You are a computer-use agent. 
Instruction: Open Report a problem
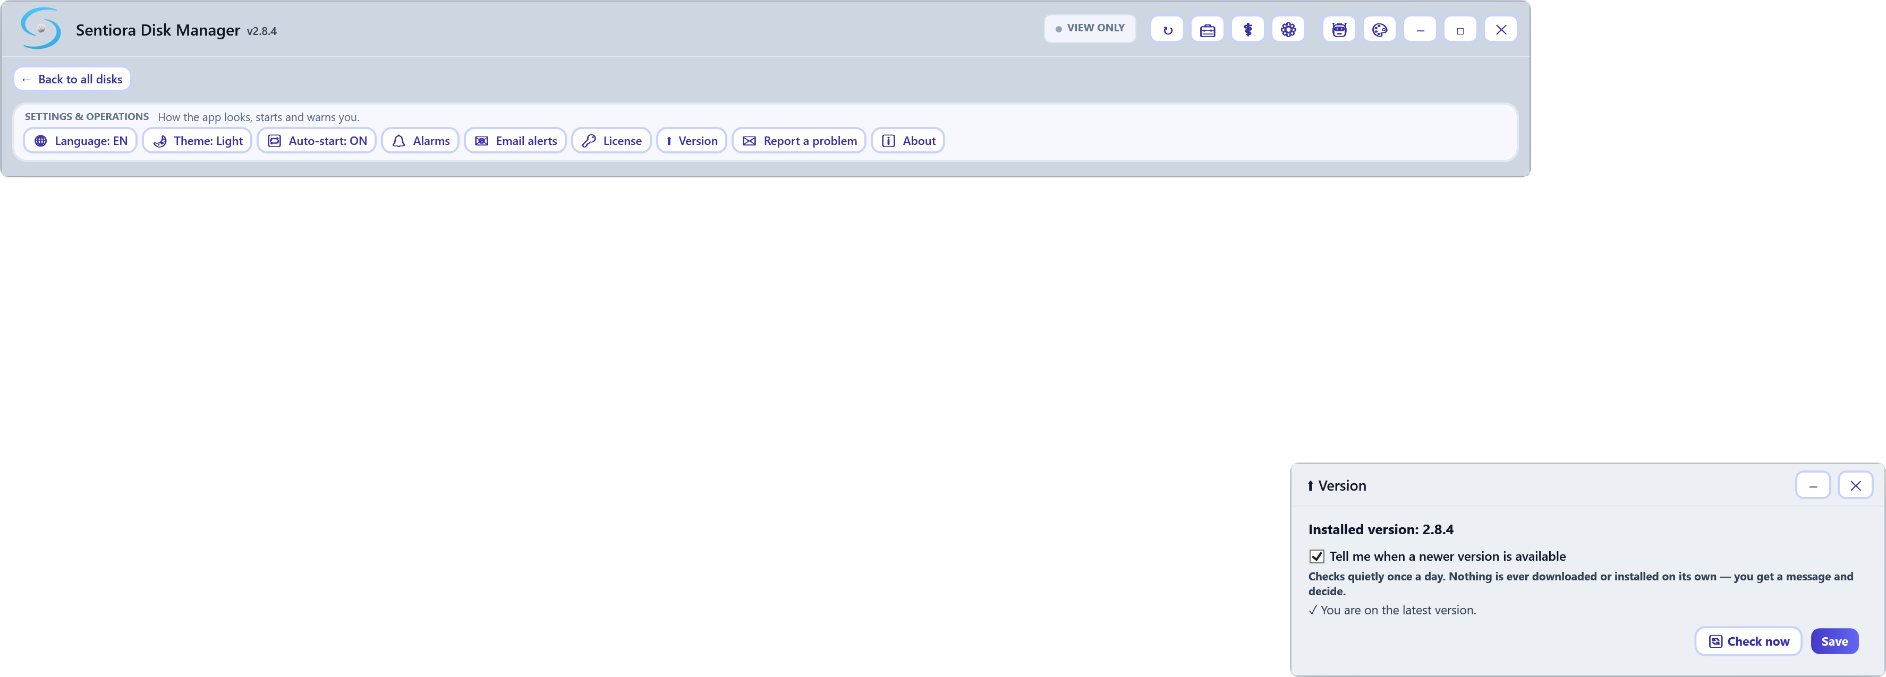point(799,141)
